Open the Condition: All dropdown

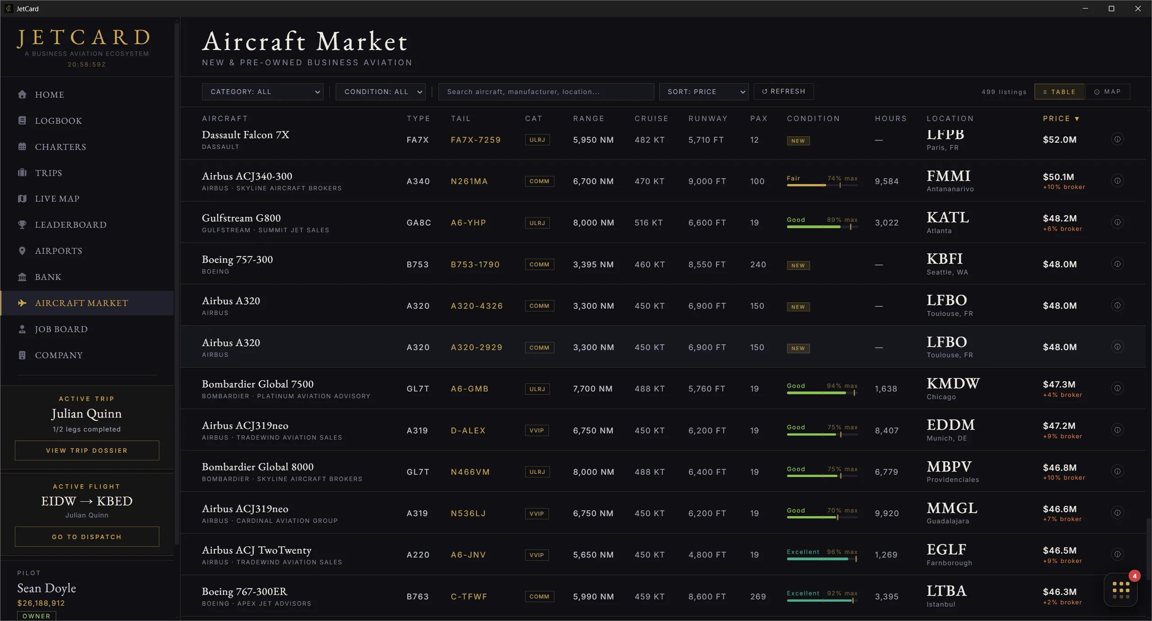pos(381,92)
